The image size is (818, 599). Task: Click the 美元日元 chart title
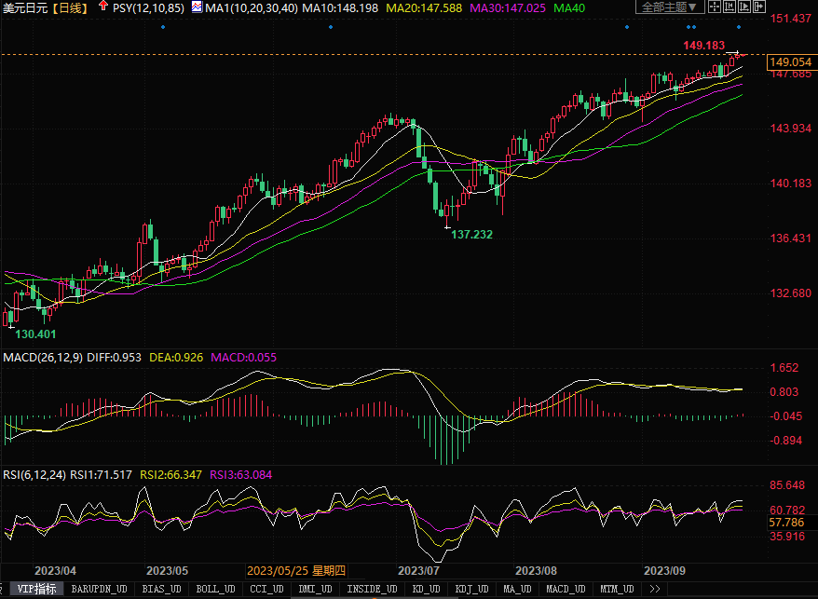click(x=25, y=7)
